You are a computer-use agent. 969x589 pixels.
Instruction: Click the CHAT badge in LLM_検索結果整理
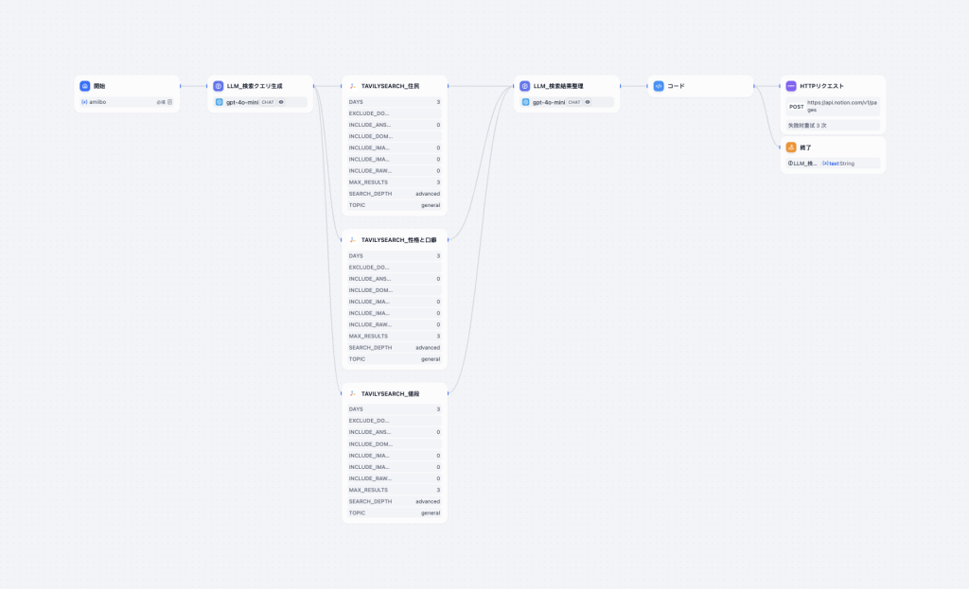coord(574,102)
